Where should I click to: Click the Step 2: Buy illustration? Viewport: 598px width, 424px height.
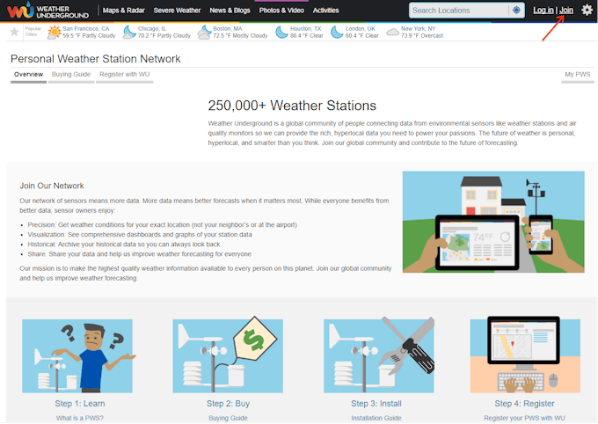pos(228,355)
